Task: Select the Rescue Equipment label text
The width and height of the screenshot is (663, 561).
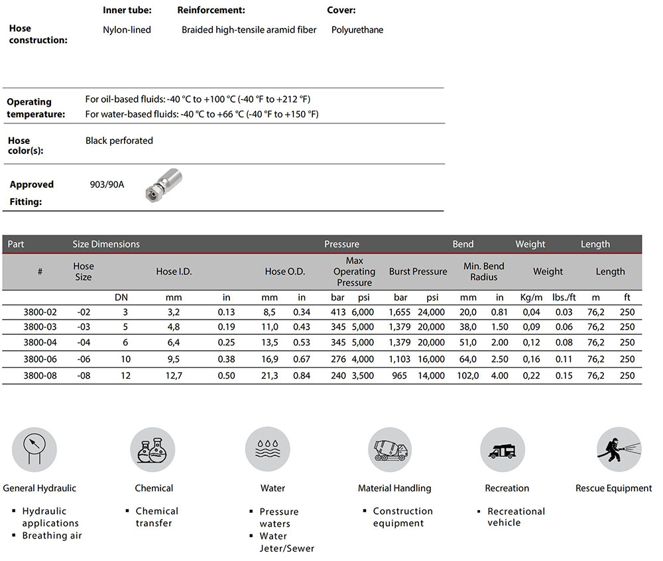Action: (613, 488)
